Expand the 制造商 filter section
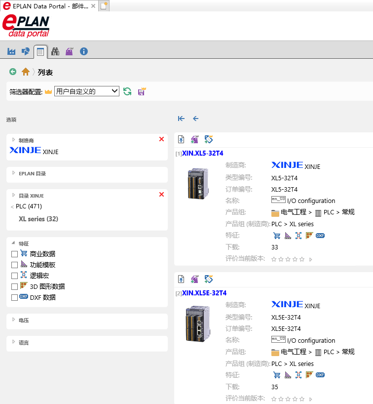The width and height of the screenshot is (373, 404). (14, 140)
